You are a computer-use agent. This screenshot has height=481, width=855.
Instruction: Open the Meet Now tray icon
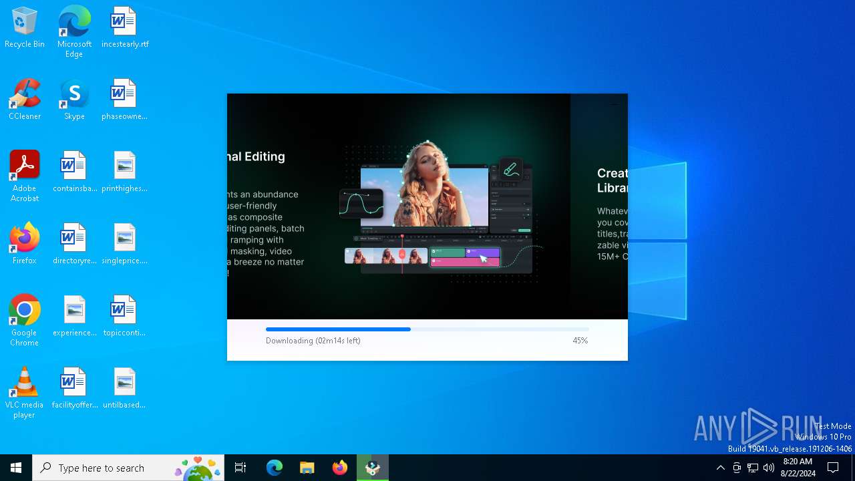click(737, 468)
